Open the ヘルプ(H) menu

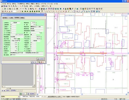click(56, 4)
